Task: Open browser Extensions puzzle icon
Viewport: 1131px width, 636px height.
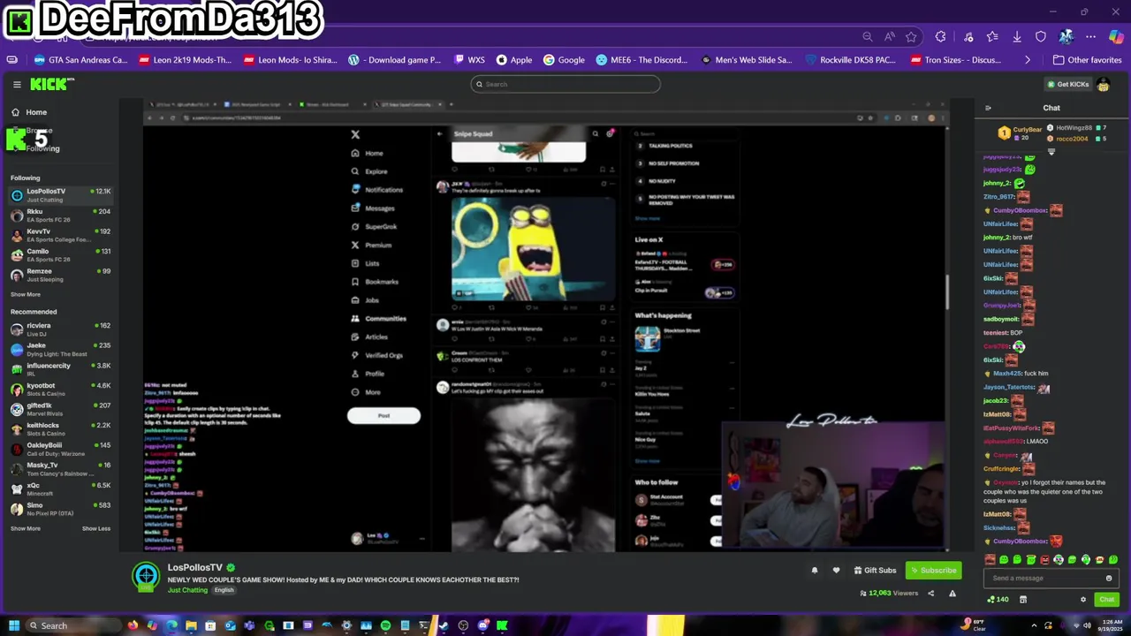Action: [x=940, y=37]
